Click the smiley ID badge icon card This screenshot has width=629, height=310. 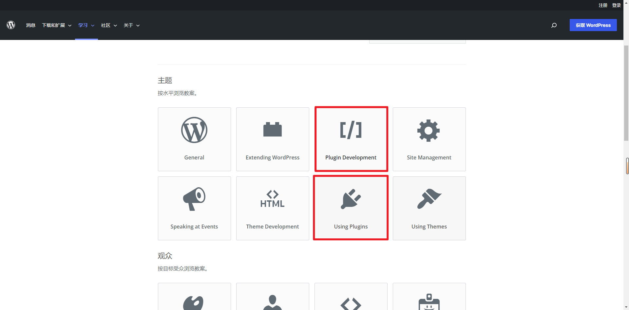429,297
